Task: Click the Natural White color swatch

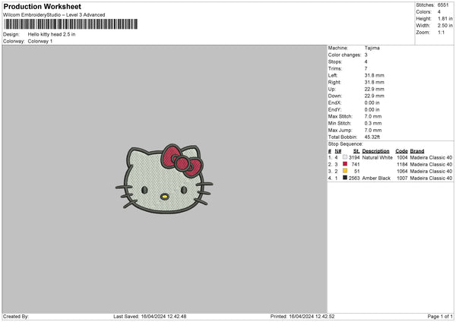Action: point(345,157)
